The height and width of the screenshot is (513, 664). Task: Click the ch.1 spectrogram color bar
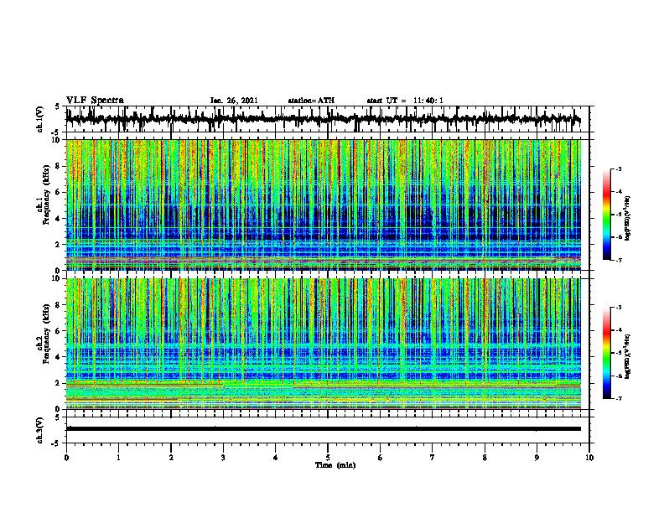(606, 215)
